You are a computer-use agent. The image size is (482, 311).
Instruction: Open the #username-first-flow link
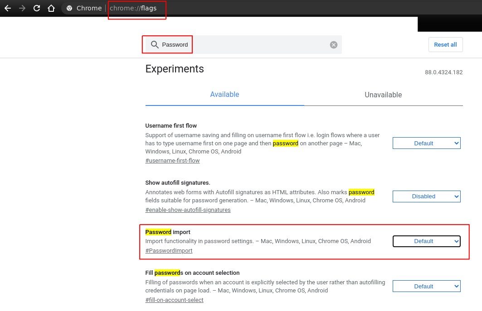click(172, 161)
